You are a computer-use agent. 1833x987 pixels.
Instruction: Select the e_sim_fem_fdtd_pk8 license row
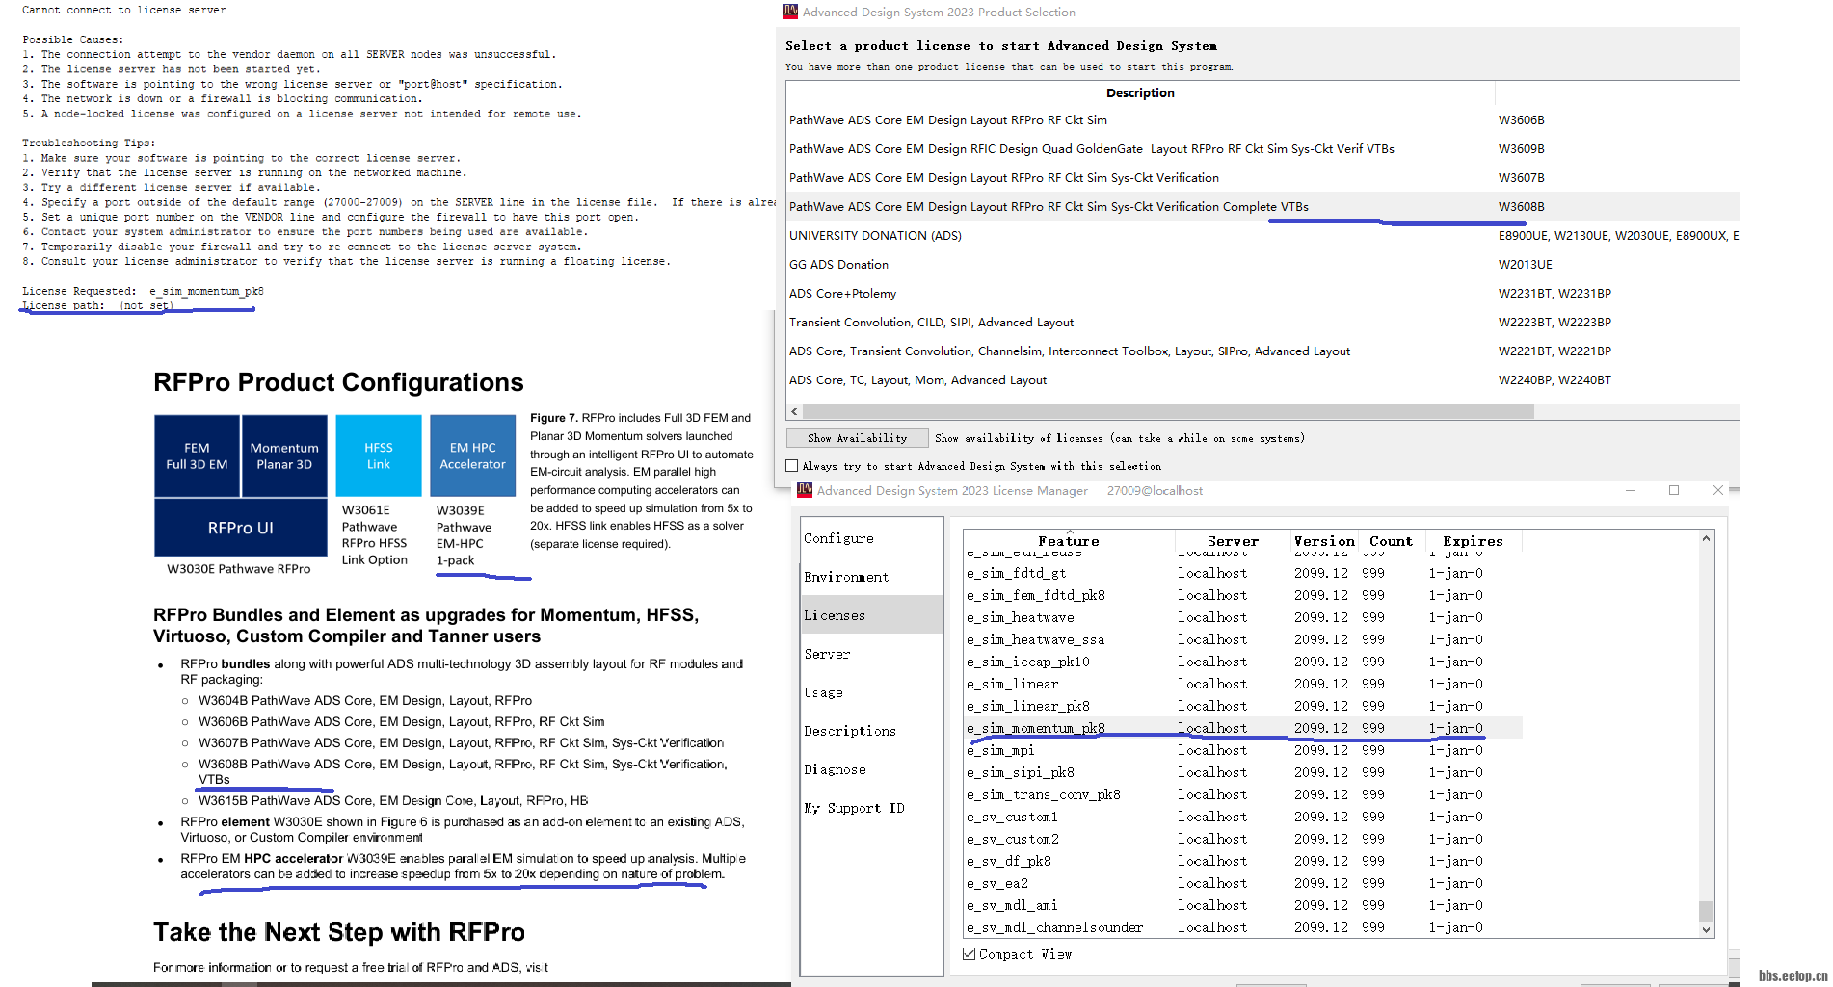coord(1243,595)
